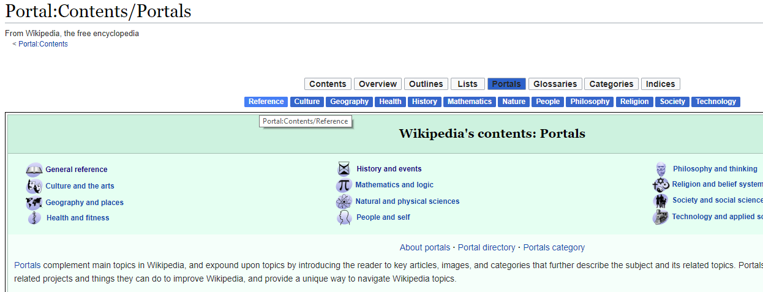
Task: Click the Religion subtopic button
Action: [x=634, y=102]
